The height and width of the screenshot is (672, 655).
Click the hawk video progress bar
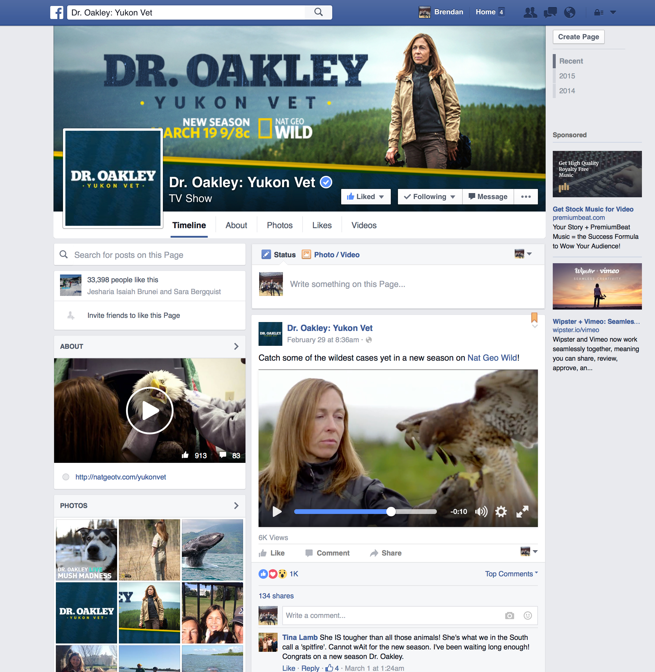pyautogui.click(x=365, y=512)
